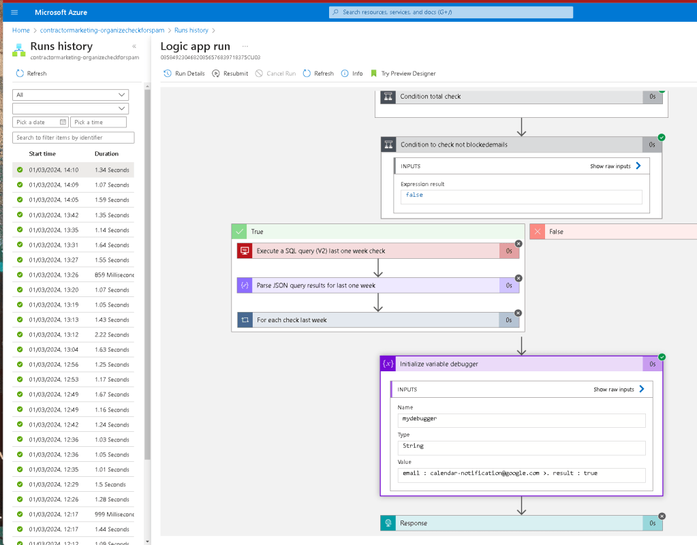The width and height of the screenshot is (697, 545).
Task: Open the second empty filter dropdown
Action: (x=71, y=108)
